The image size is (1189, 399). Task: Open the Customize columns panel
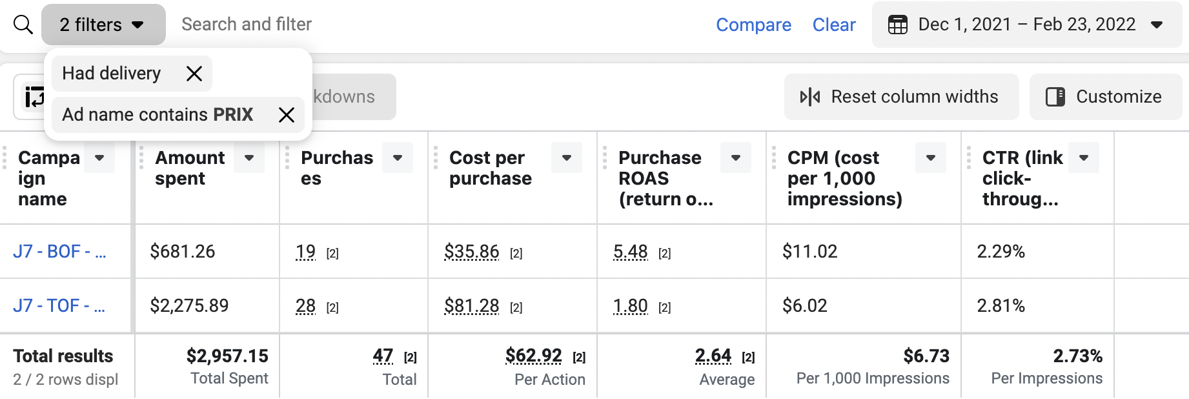[1105, 97]
